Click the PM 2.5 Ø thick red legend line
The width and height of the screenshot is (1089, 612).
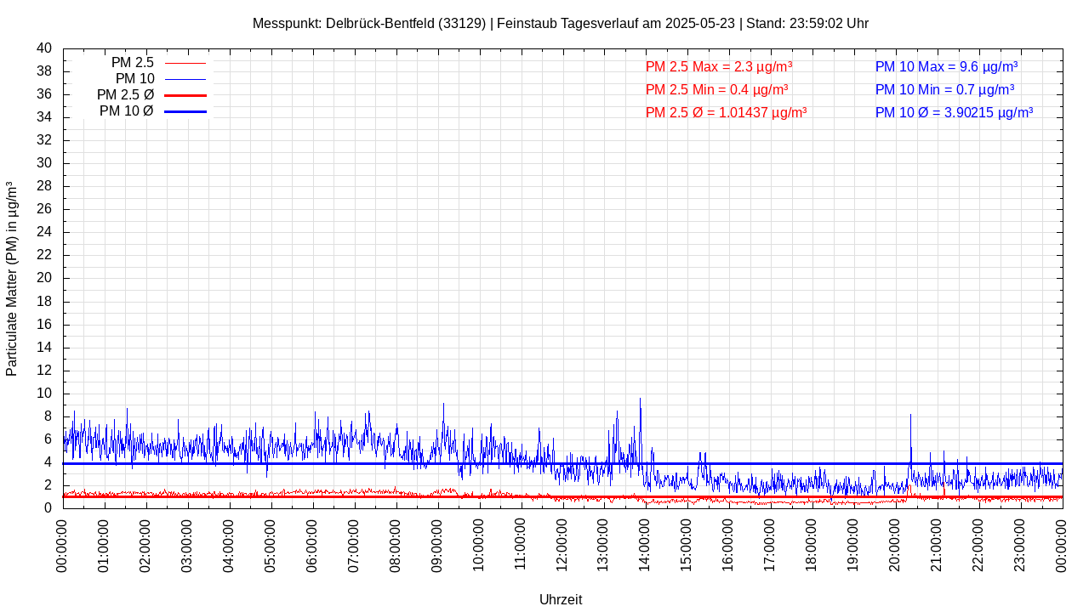(185, 95)
